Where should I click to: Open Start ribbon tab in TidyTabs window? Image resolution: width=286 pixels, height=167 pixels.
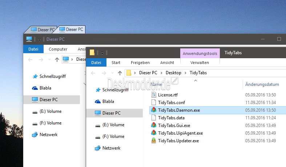[116, 63]
